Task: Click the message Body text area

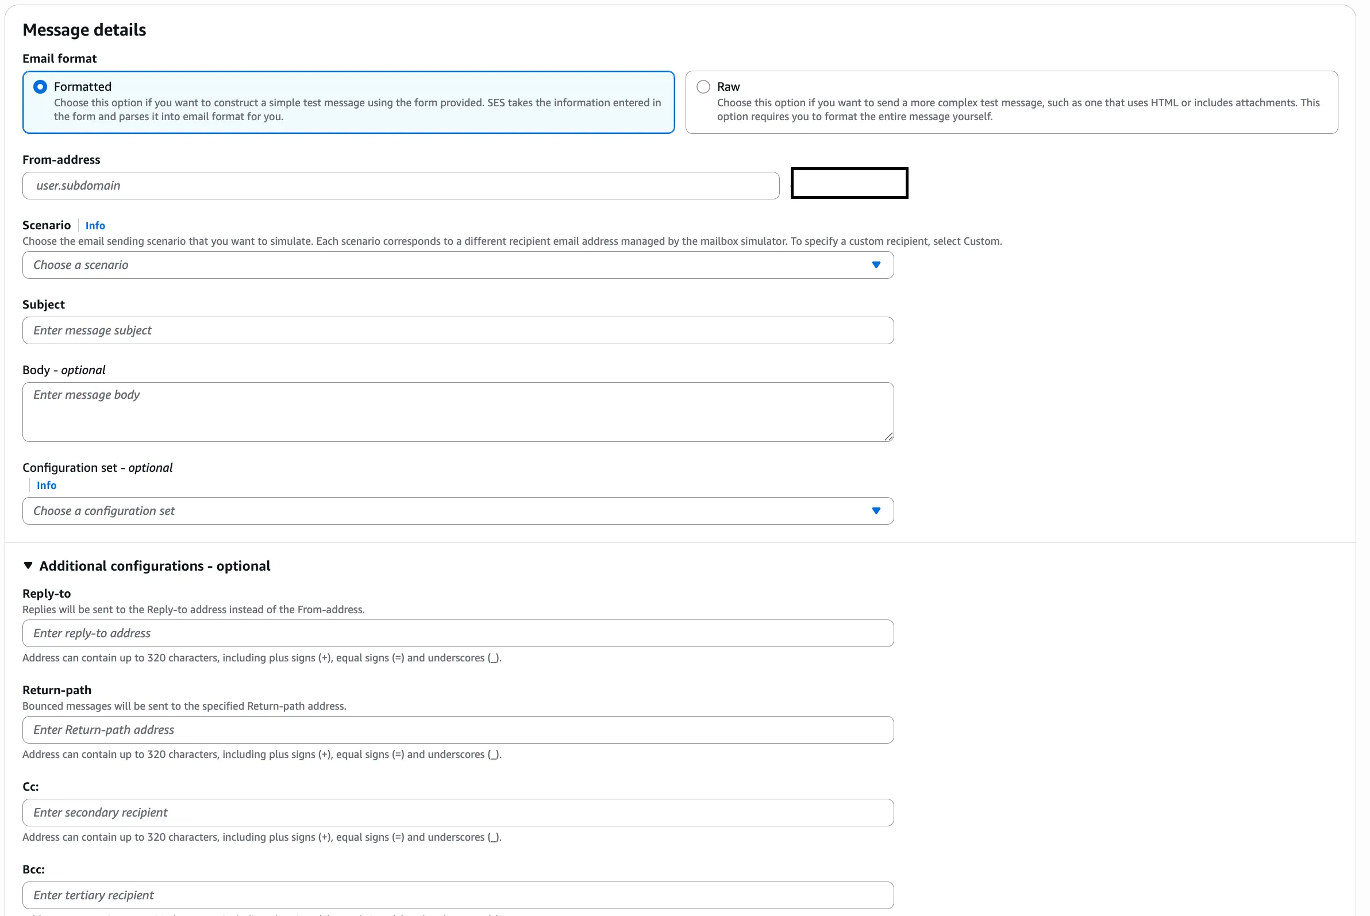Action: click(x=457, y=412)
